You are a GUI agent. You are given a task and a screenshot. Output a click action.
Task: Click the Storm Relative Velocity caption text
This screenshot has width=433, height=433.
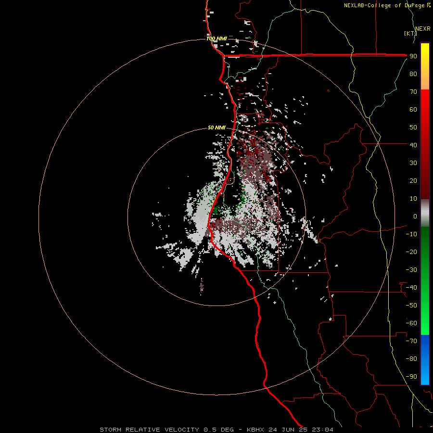216,430
